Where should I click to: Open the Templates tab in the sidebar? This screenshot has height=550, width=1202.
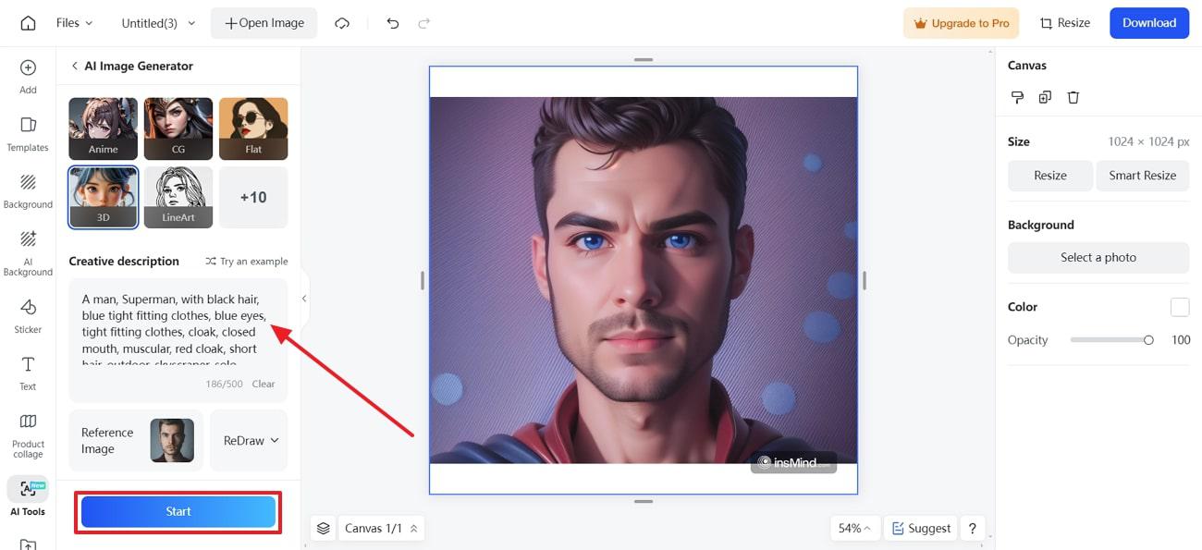pyautogui.click(x=28, y=134)
